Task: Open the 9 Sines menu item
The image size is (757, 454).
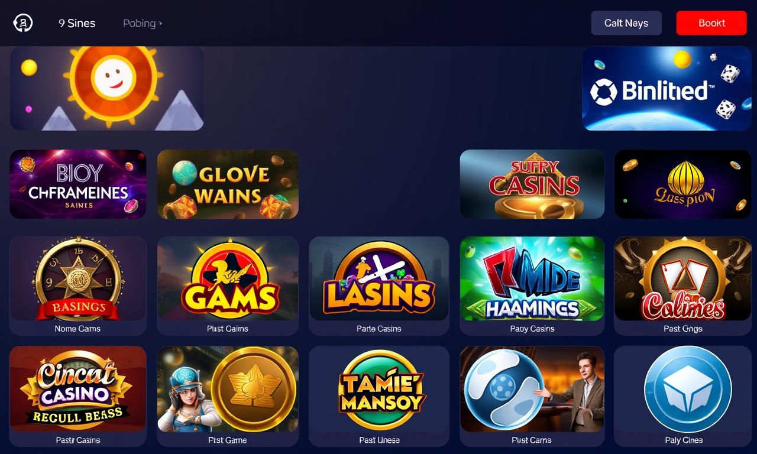Action: (77, 23)
